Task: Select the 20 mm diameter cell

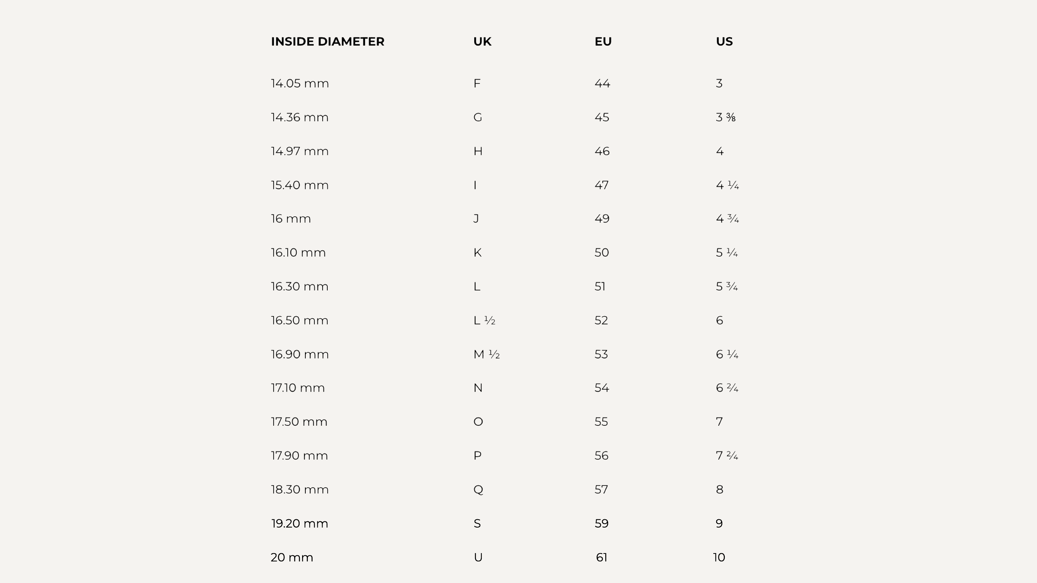Action: (291, 557)
